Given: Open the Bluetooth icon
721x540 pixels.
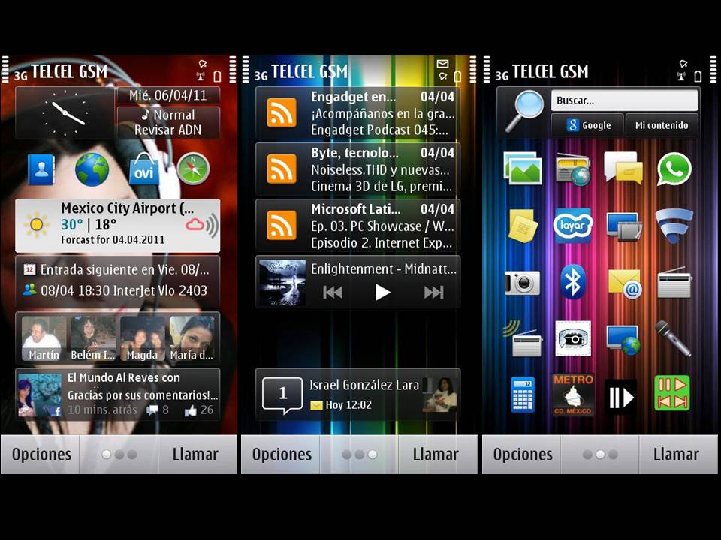Looking at the screenshot, I should 573,281.
